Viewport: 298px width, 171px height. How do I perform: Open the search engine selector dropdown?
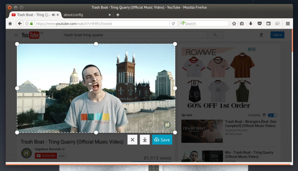click(x=182, y=24)
